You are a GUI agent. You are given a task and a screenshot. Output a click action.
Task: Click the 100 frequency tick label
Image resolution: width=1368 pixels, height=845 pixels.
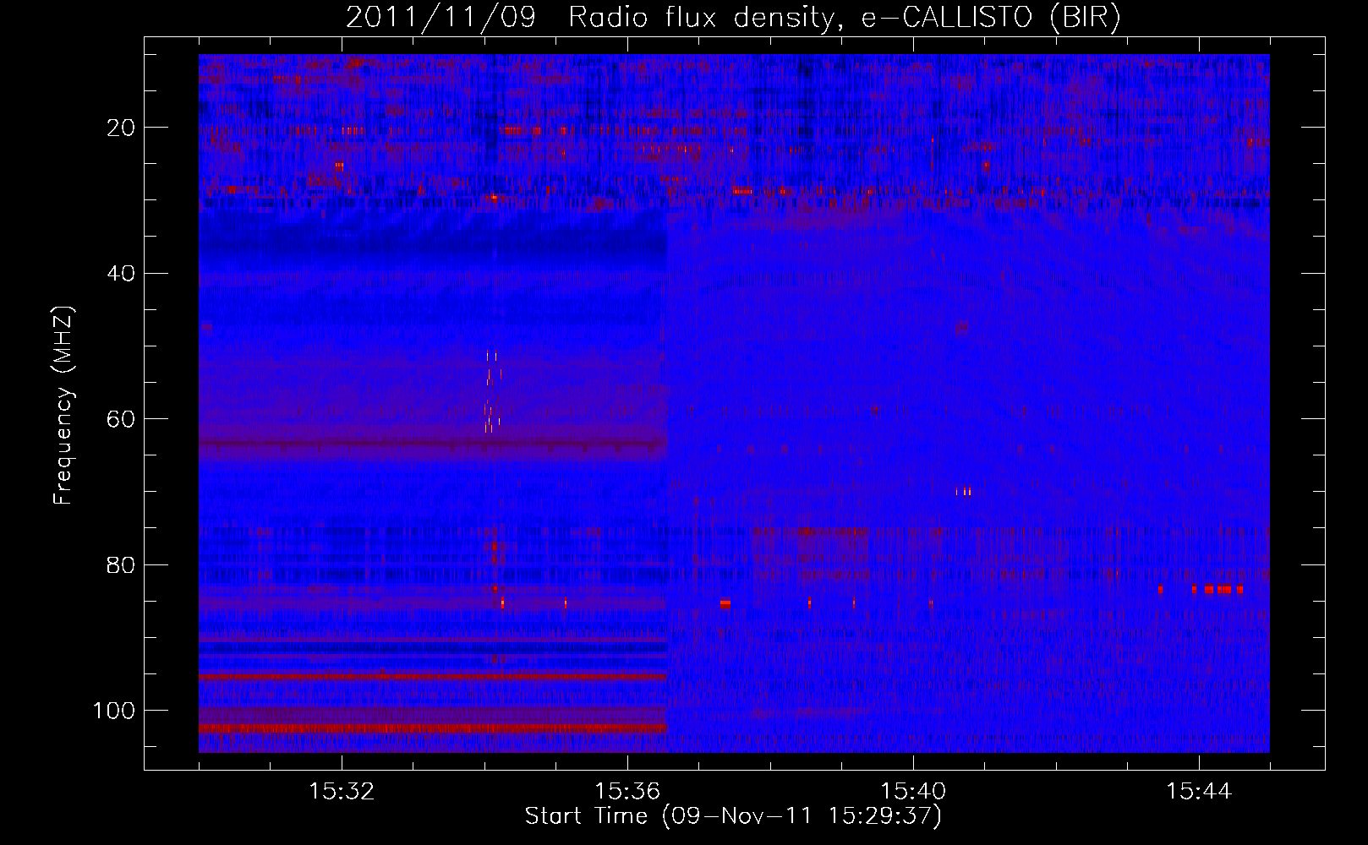click(x=114, y=711)
